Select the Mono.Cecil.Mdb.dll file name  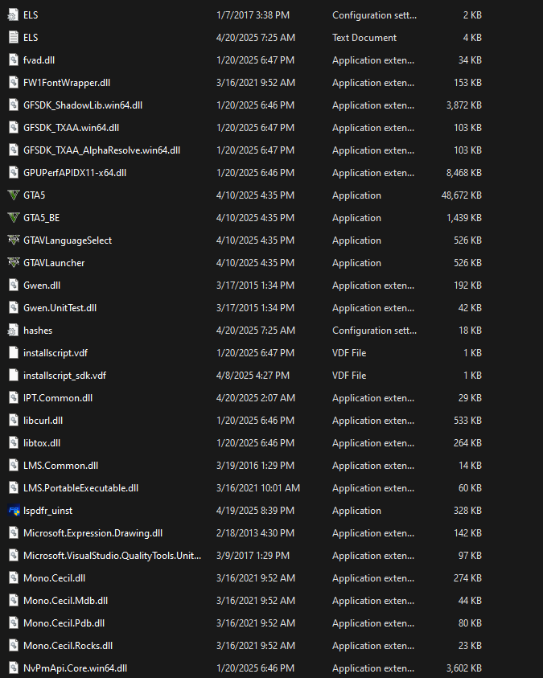(x=66, y=601)
